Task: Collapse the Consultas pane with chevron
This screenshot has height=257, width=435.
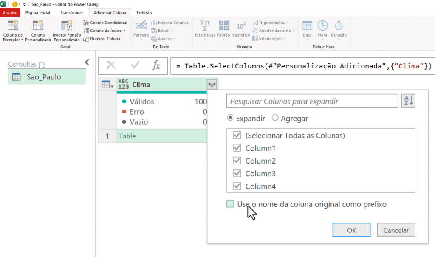Action: click(87, 62)
